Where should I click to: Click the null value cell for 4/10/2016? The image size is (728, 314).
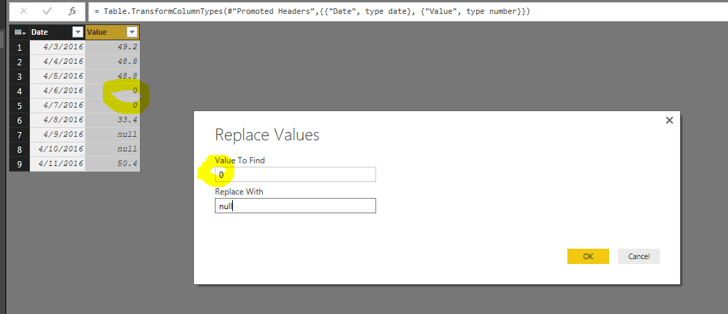pos(113,149)
